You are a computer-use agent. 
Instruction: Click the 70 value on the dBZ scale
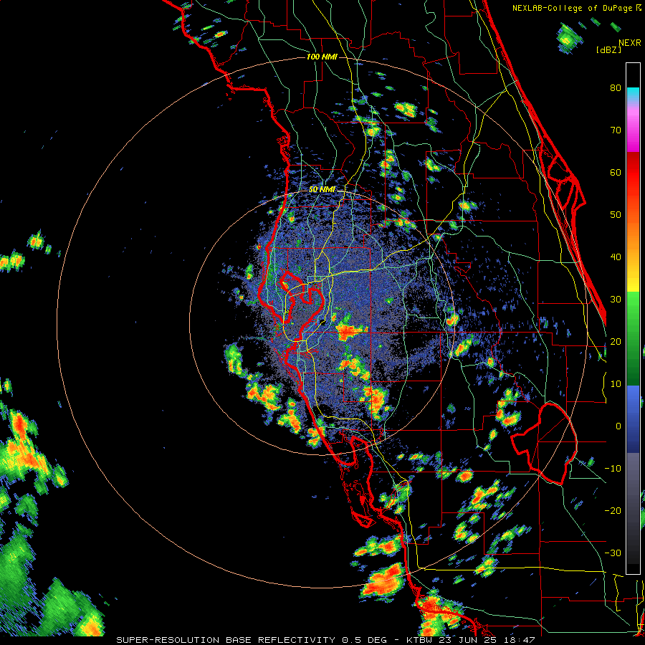(x=616, y=130)
